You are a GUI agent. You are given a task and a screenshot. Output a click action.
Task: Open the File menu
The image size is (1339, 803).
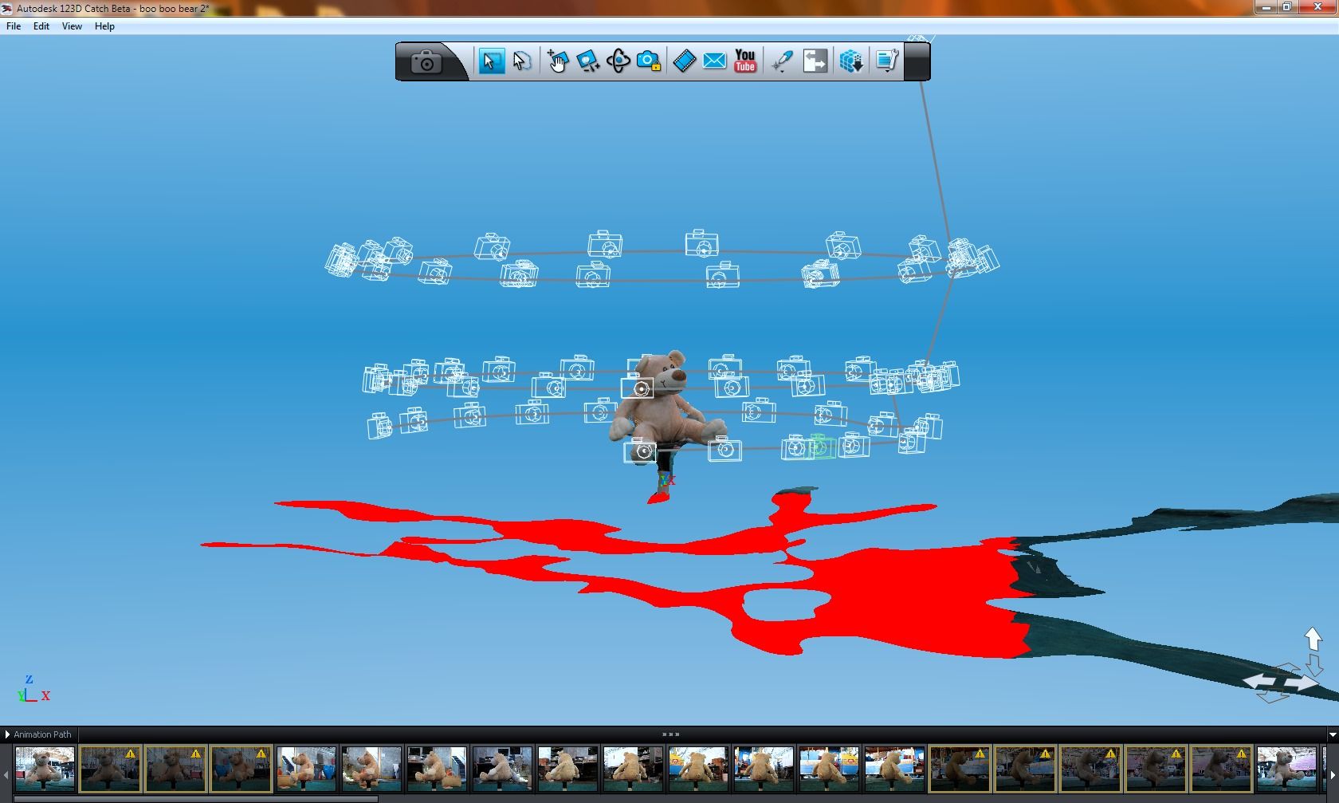coord(13,26)
